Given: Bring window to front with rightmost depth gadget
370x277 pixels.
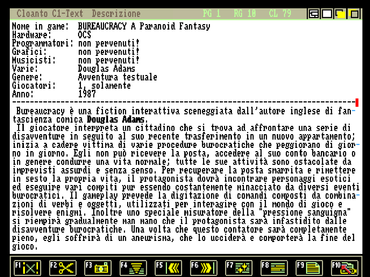Looking at the screenshot, I should coord(354,14).
